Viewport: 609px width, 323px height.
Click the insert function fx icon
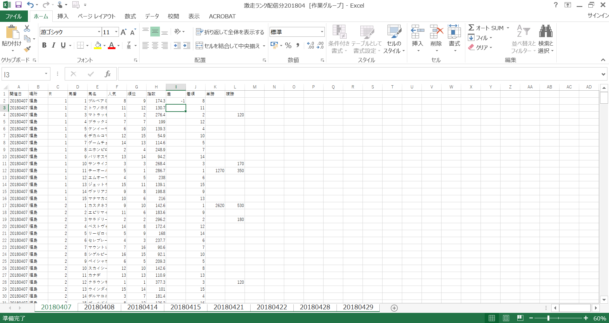pyautogui.click(x=108, y=74)
